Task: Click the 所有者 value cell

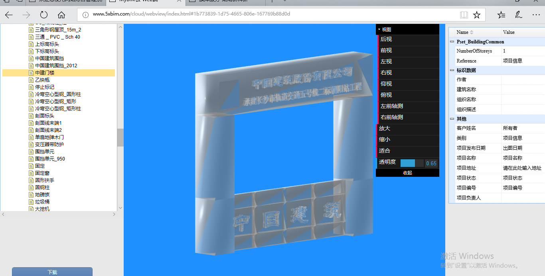Action: click(523, 128)
